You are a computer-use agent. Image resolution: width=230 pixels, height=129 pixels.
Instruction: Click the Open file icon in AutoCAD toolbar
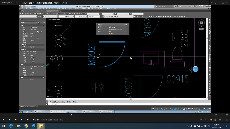click(x=23, y=14)
